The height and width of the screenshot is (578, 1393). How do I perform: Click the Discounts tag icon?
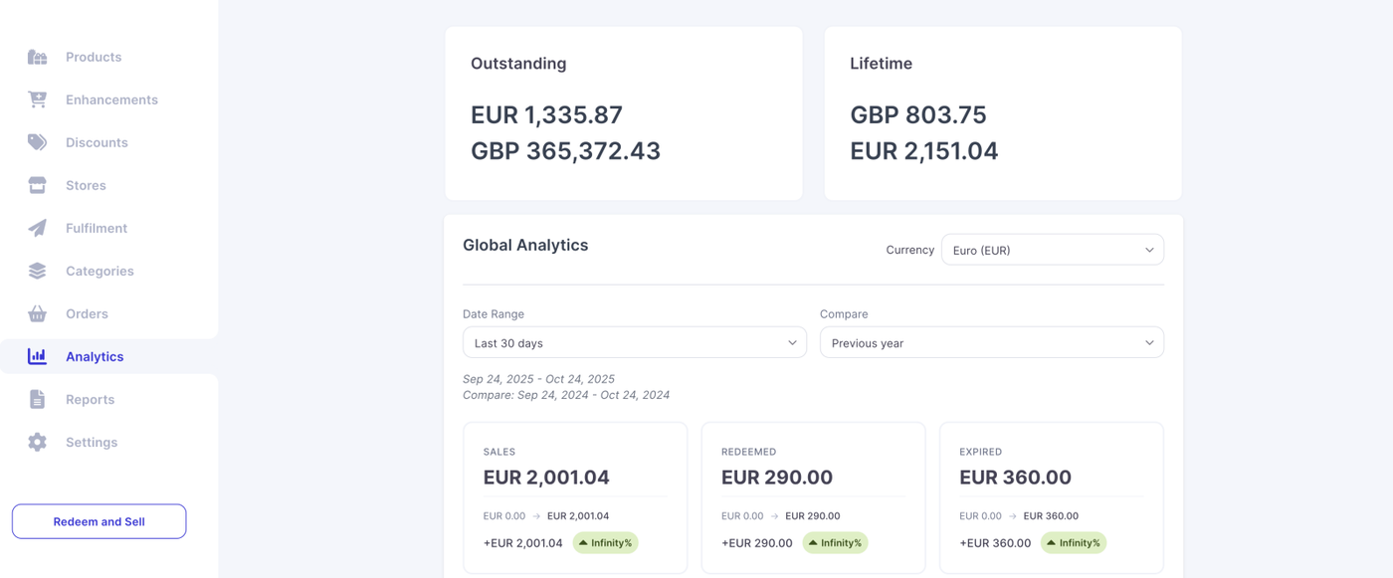click(37, 142)
